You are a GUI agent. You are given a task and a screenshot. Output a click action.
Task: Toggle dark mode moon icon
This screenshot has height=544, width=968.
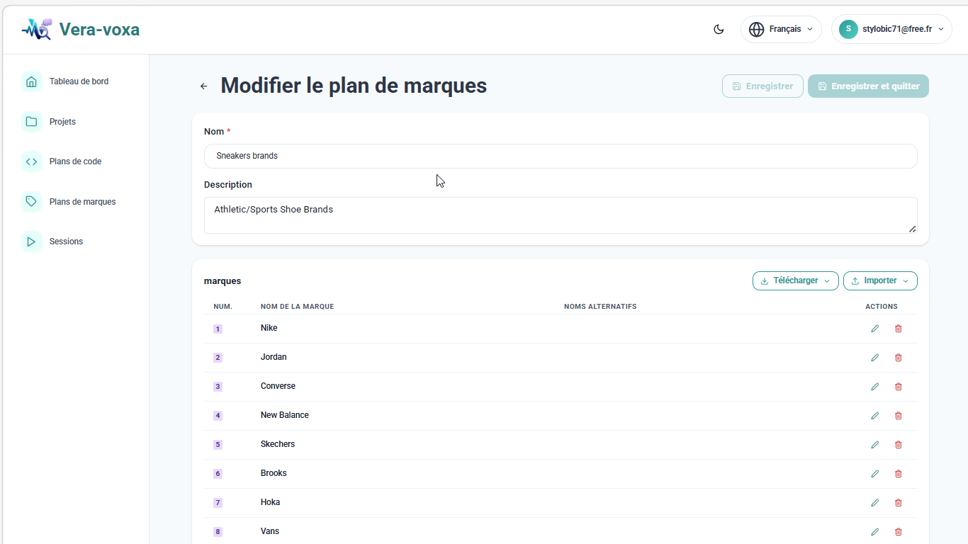[719, 30]
